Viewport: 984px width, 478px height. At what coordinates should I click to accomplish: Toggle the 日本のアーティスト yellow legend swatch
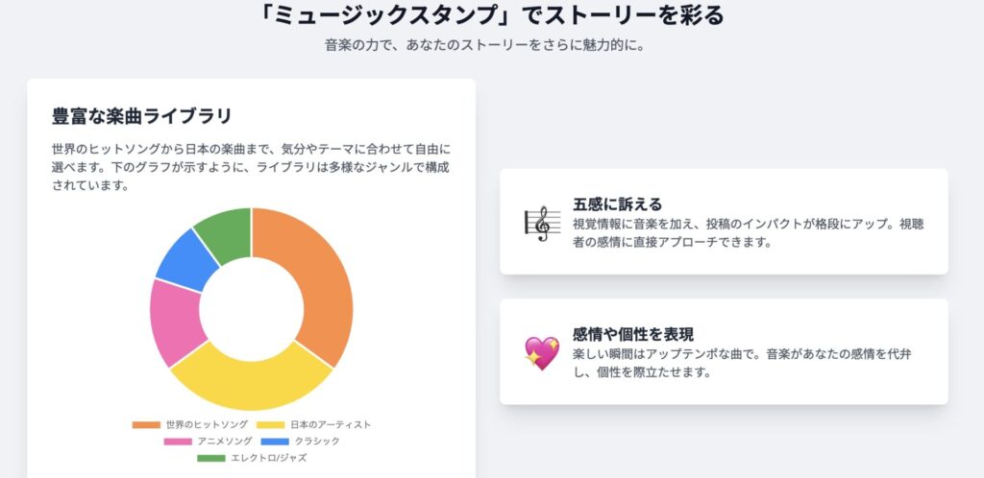pos(270,425)
